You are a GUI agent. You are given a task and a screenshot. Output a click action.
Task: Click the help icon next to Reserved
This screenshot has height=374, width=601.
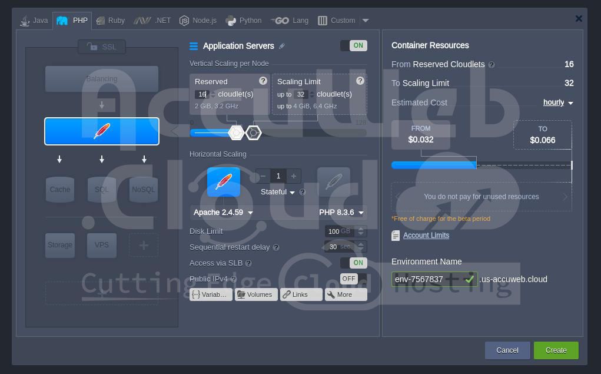pyautogui.click(x=263, y=81)
